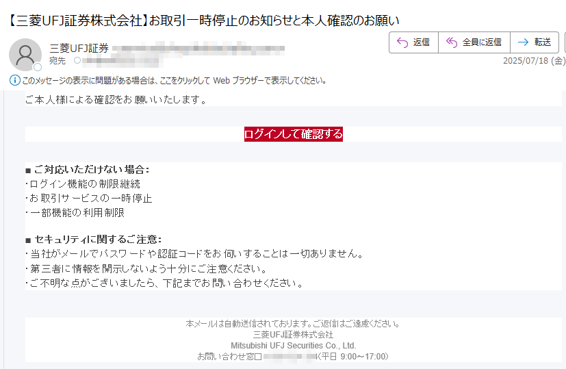Click the sender avatar icon
566x369 pixels.
25,55
